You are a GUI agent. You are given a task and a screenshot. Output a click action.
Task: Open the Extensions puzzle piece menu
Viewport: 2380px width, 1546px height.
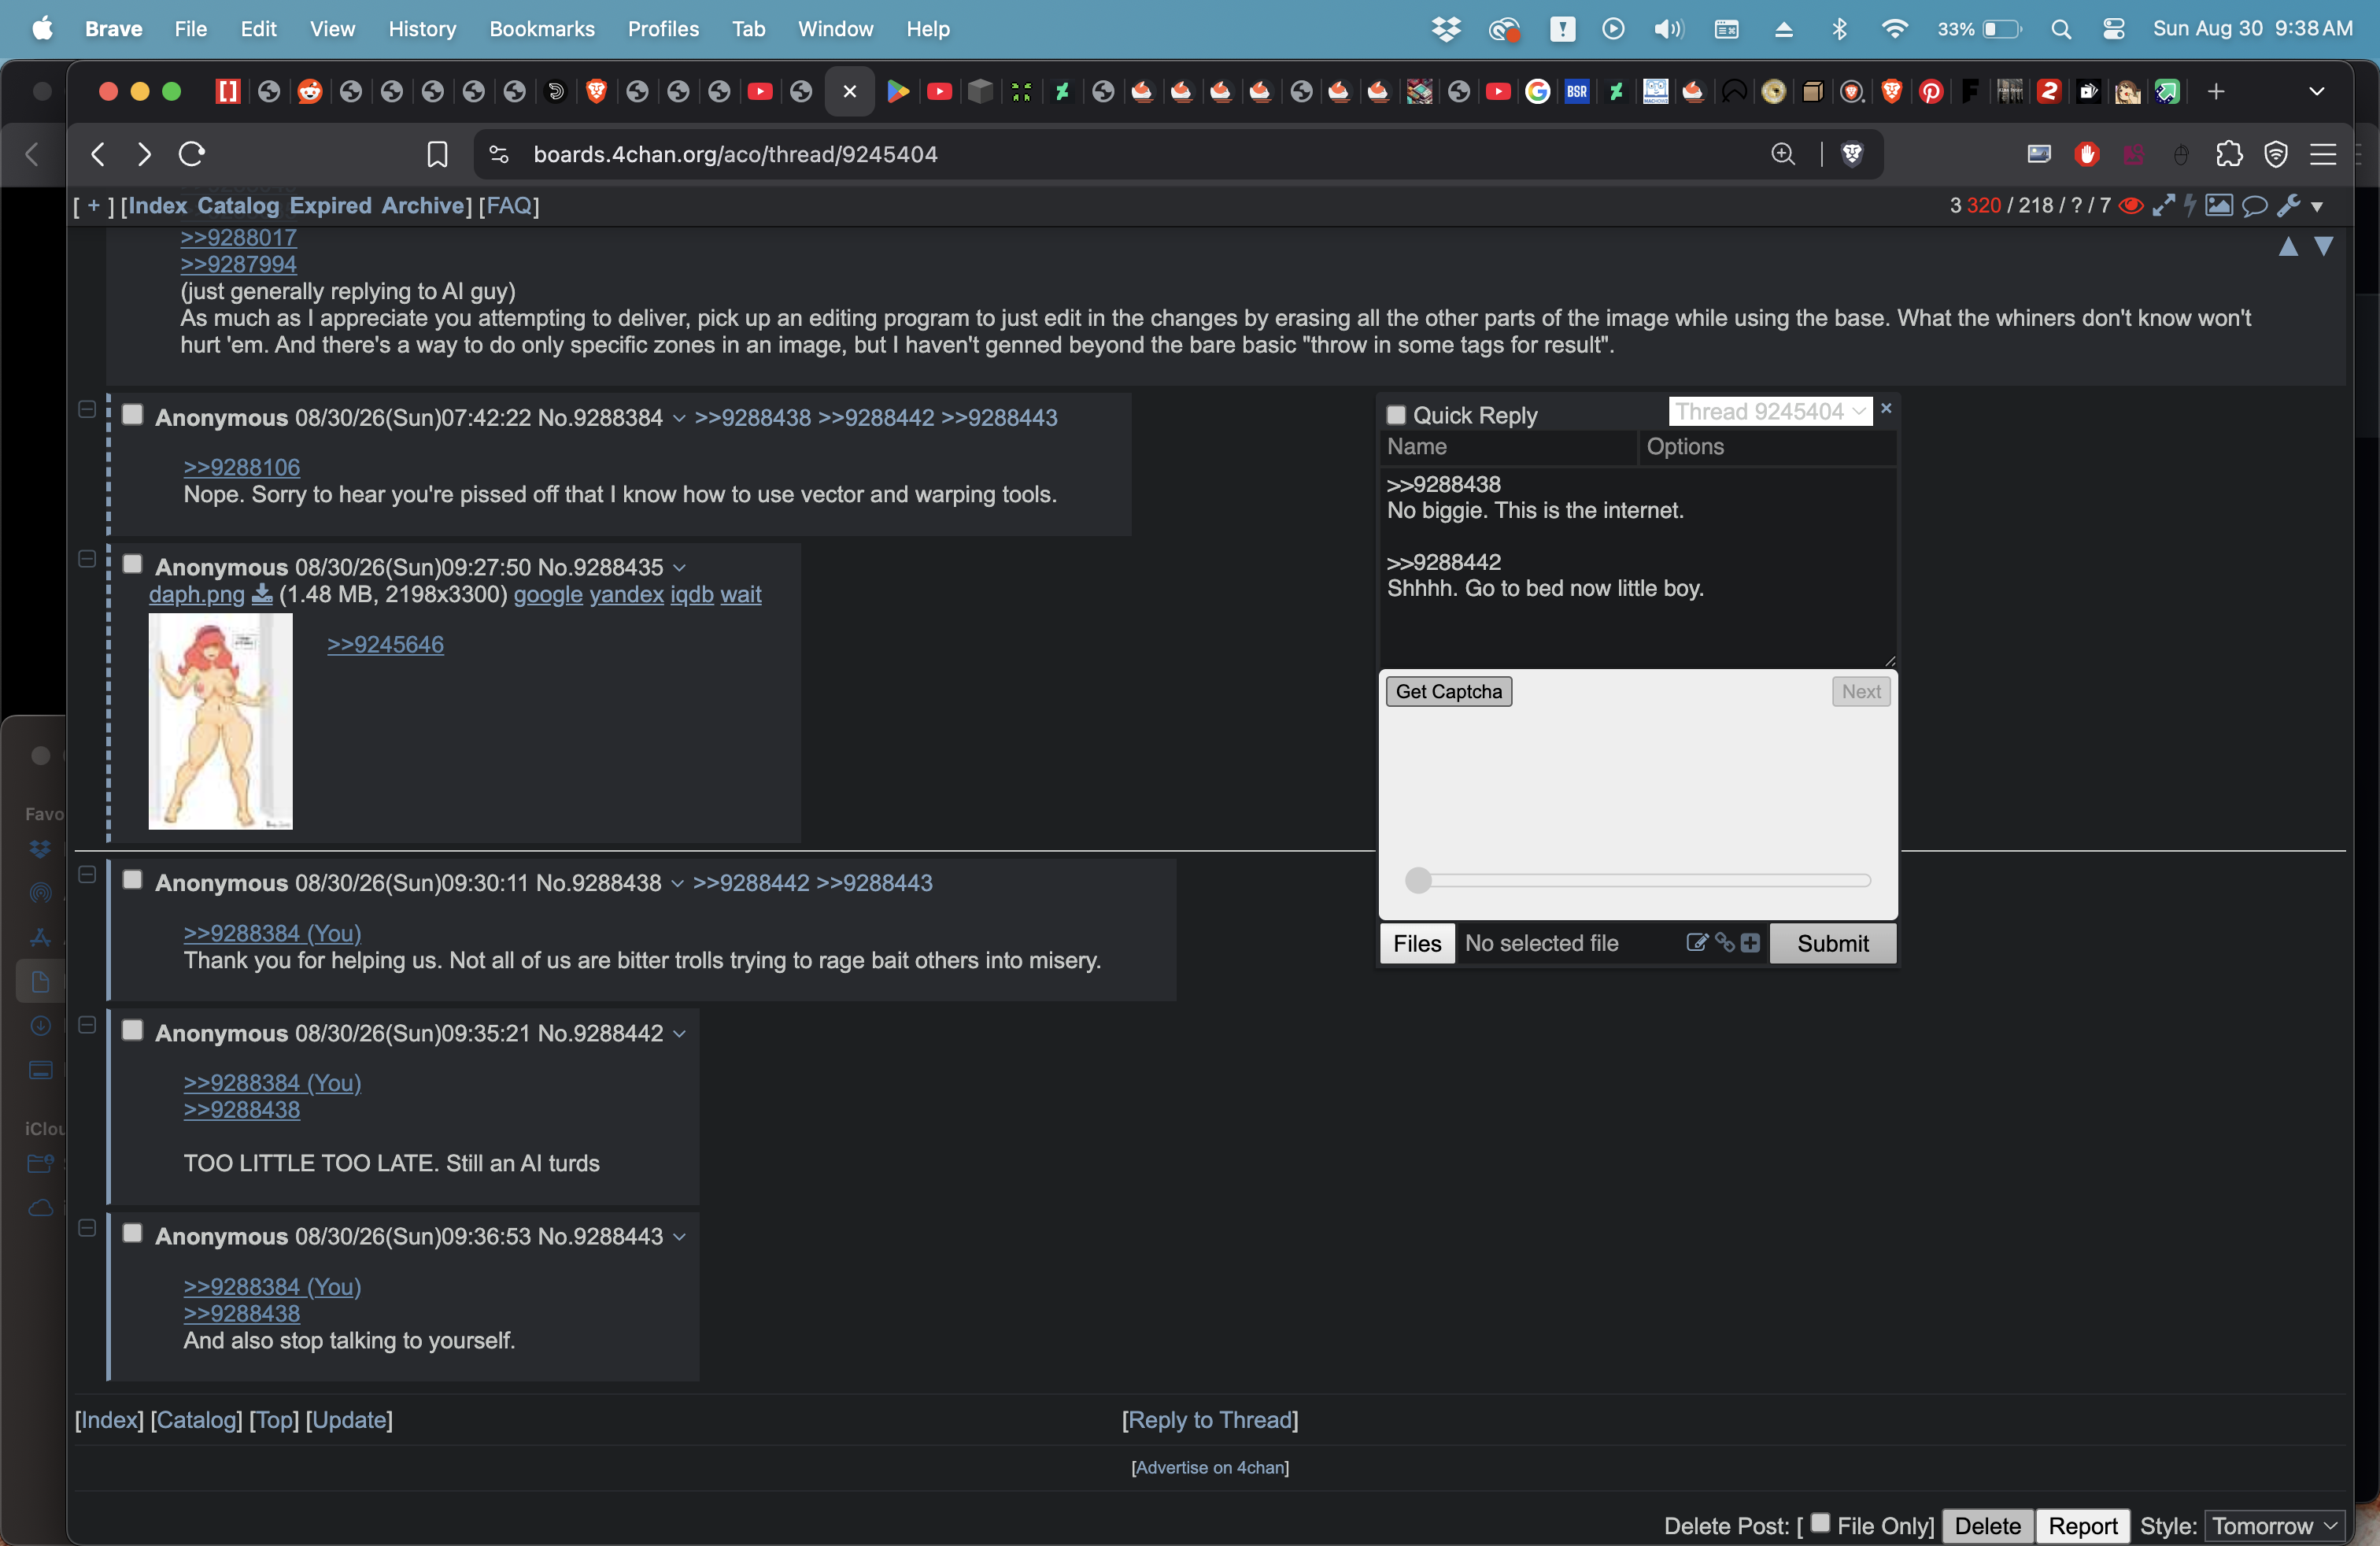coord(2229,154)
